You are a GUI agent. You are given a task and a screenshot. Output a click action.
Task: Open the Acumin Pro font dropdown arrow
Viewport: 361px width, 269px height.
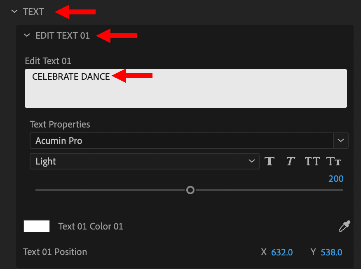click(341, 141)
